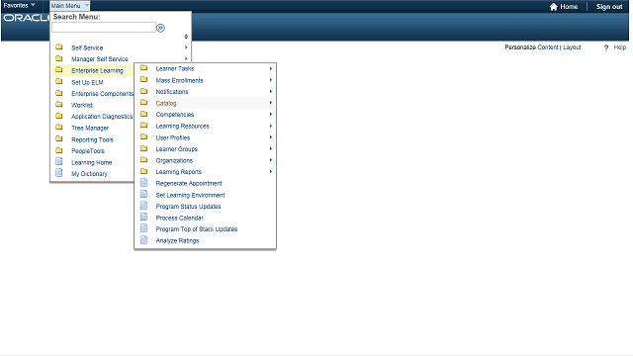Viewport: 633px width, 356px height.
Task: Click the Set Up ELM folder icon
Action: [x=59, y=81]
